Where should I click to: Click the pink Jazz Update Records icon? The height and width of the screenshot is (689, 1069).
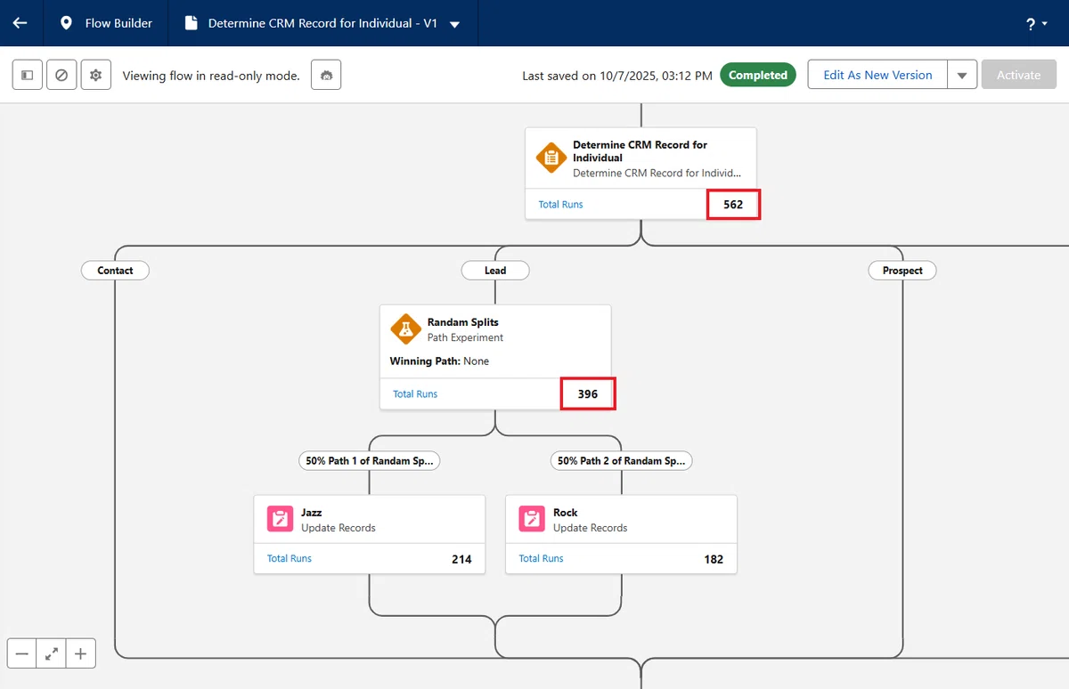[x=281, y=520]
